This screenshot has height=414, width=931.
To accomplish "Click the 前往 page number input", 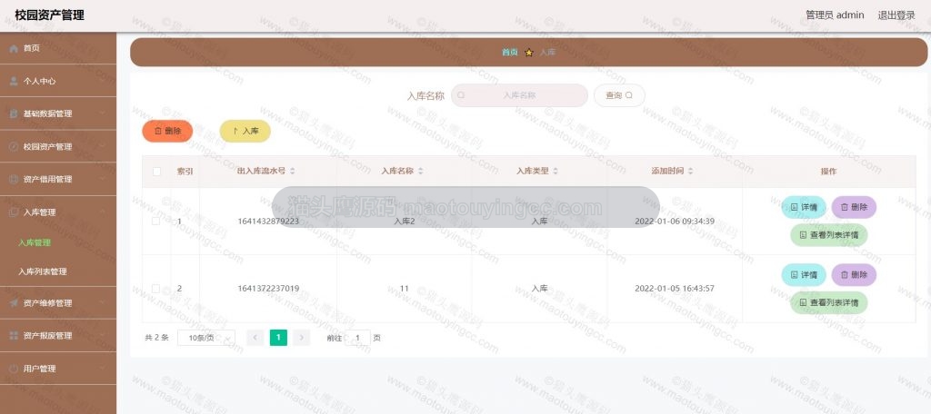I will pyautogui.click(x=357, y=338).
